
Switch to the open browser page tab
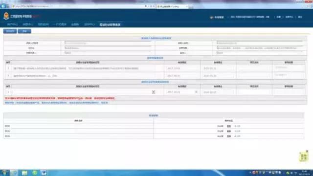172,6
